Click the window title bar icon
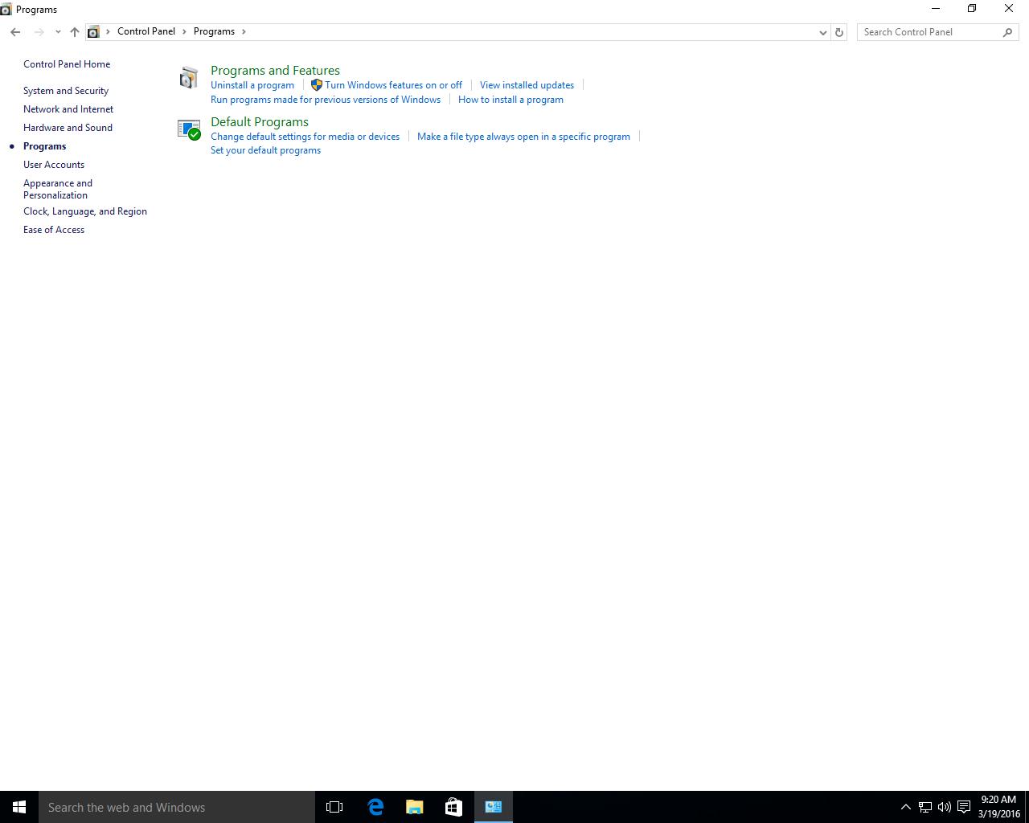 tap(6, 10)
